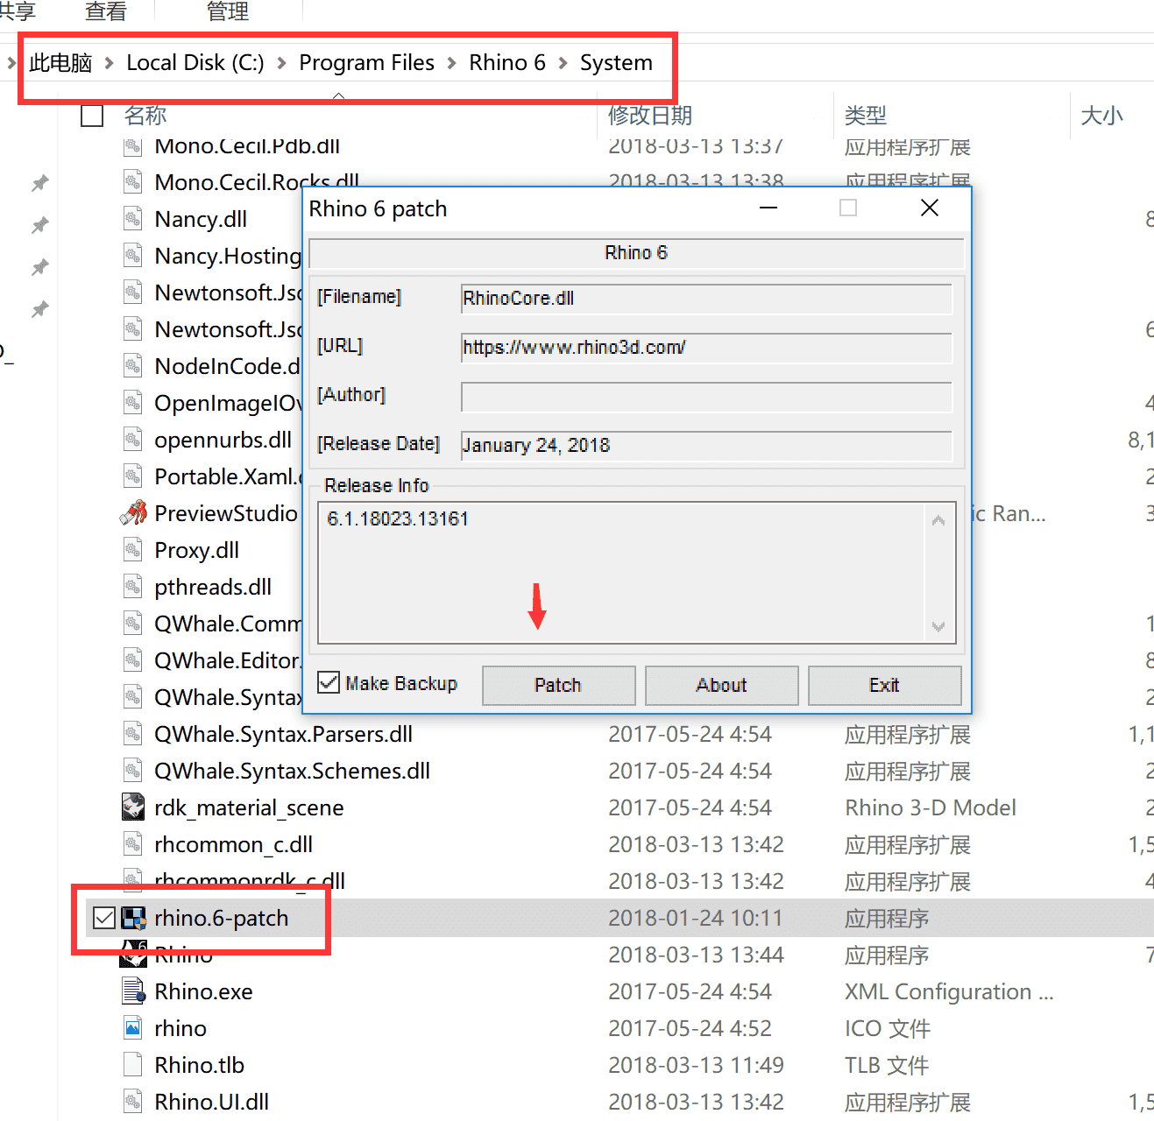The height and width of the screenshot is (1121, 1154).
Task: Uncheck the rhino.6-patch row checkbox
Action: point(104,918)
